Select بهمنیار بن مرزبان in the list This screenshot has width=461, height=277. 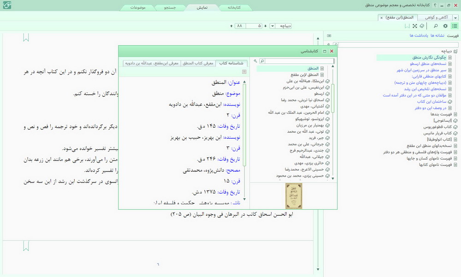310,125
